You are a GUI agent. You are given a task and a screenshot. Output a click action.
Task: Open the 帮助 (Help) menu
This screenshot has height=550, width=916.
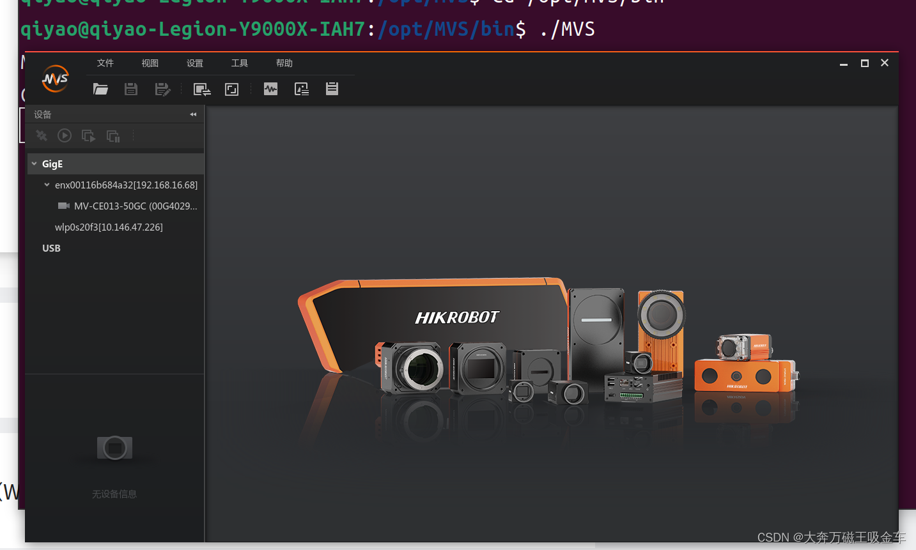284,63
